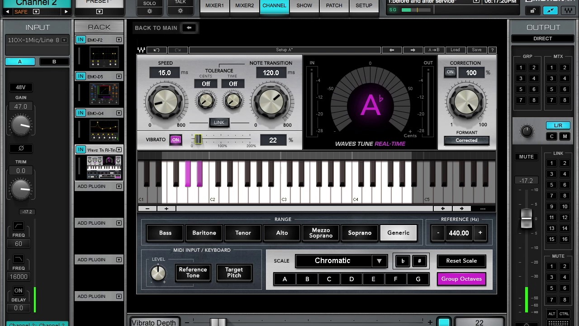Select the flat accidental button
579x326 pixels.
pos(403,261)
